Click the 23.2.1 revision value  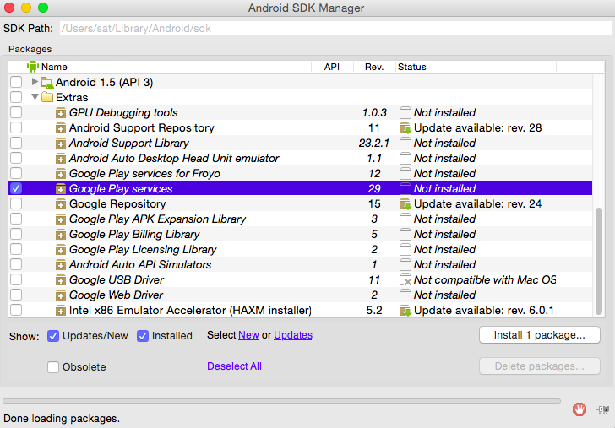pos(373,143)
